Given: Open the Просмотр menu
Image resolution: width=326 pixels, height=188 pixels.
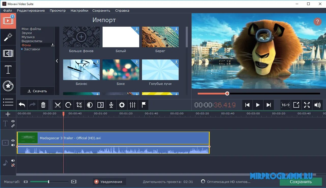Looking at the screenshot, I should [x=58, y=10].
